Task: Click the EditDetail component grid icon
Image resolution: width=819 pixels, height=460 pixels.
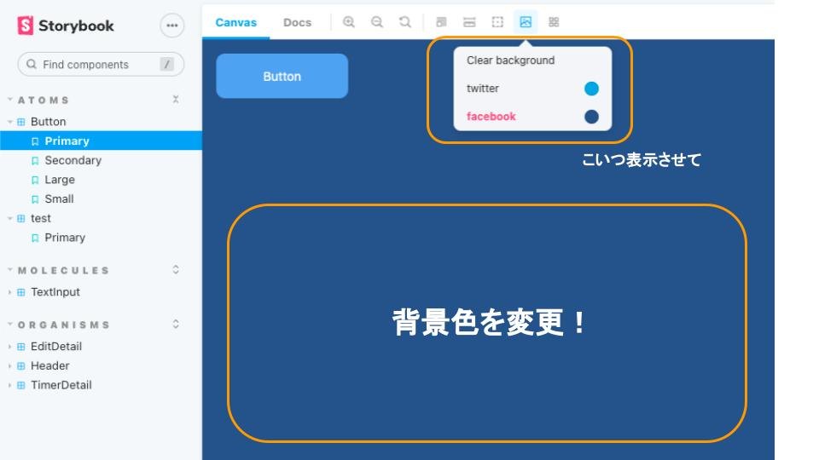Action: pyautogui.click(x=20, y=347)
